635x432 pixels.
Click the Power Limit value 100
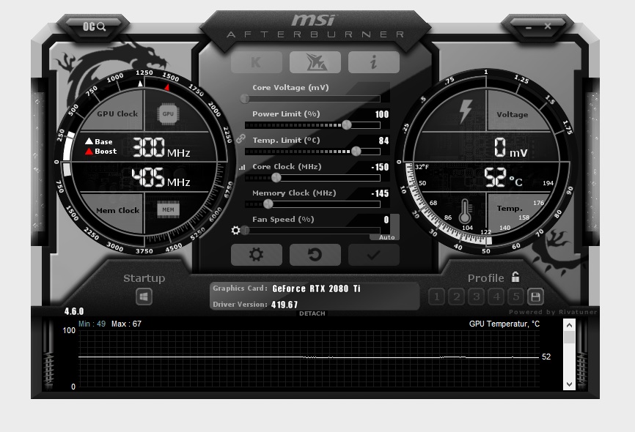click(382, 114)
